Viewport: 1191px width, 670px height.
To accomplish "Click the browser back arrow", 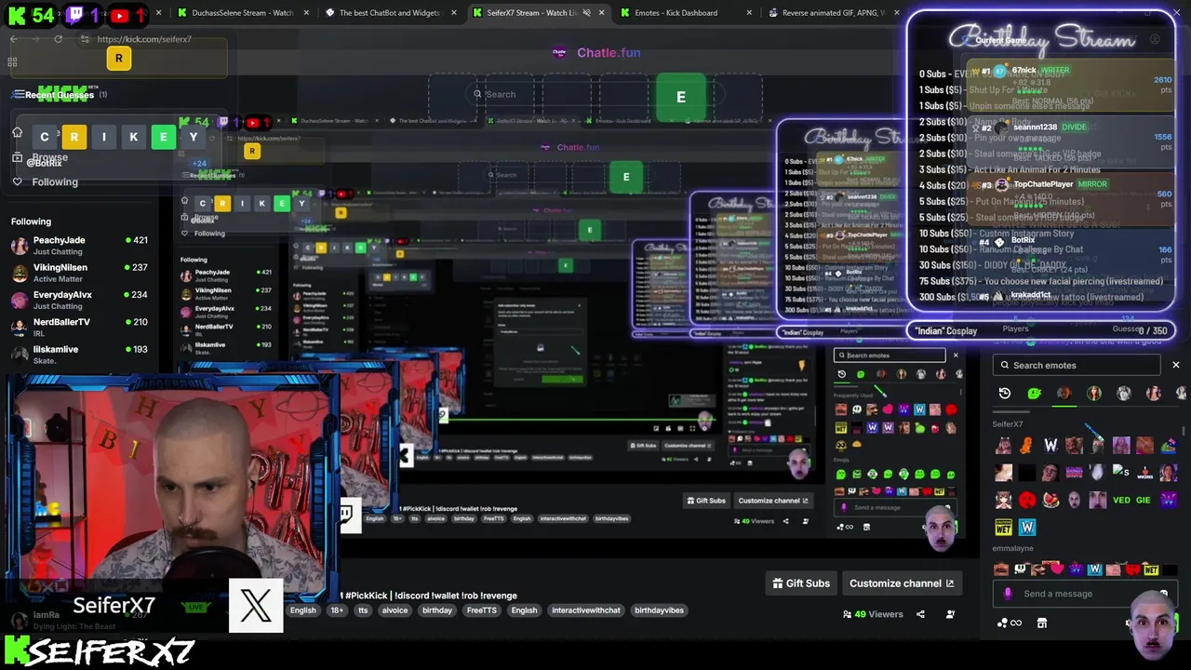I will point(14,39).
